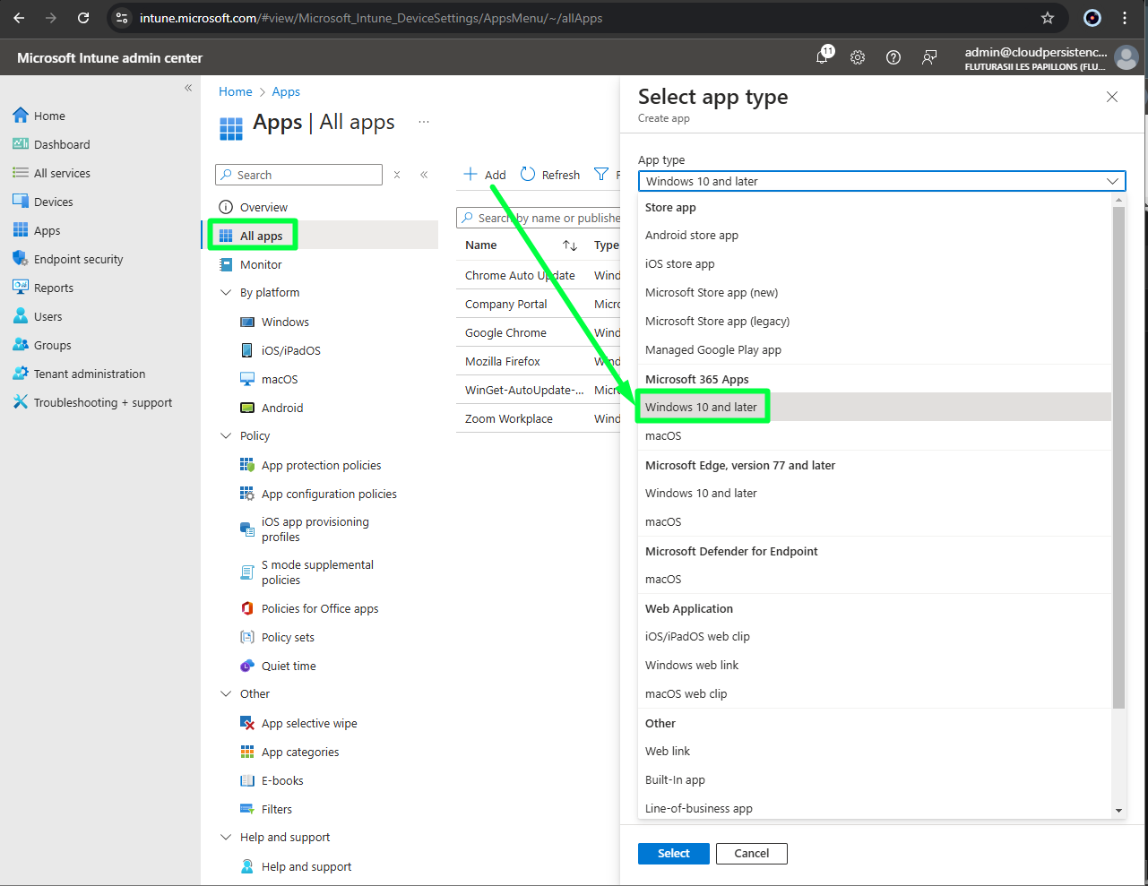Open the feedback icon in header
This screenshot has height=886, width=1148.
coord(929,57)
